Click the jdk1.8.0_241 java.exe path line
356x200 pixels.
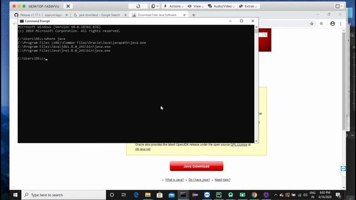tap(65, 47)
